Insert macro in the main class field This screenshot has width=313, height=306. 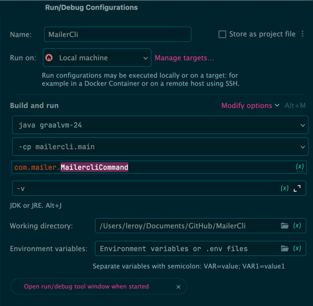tap(300, 167)
